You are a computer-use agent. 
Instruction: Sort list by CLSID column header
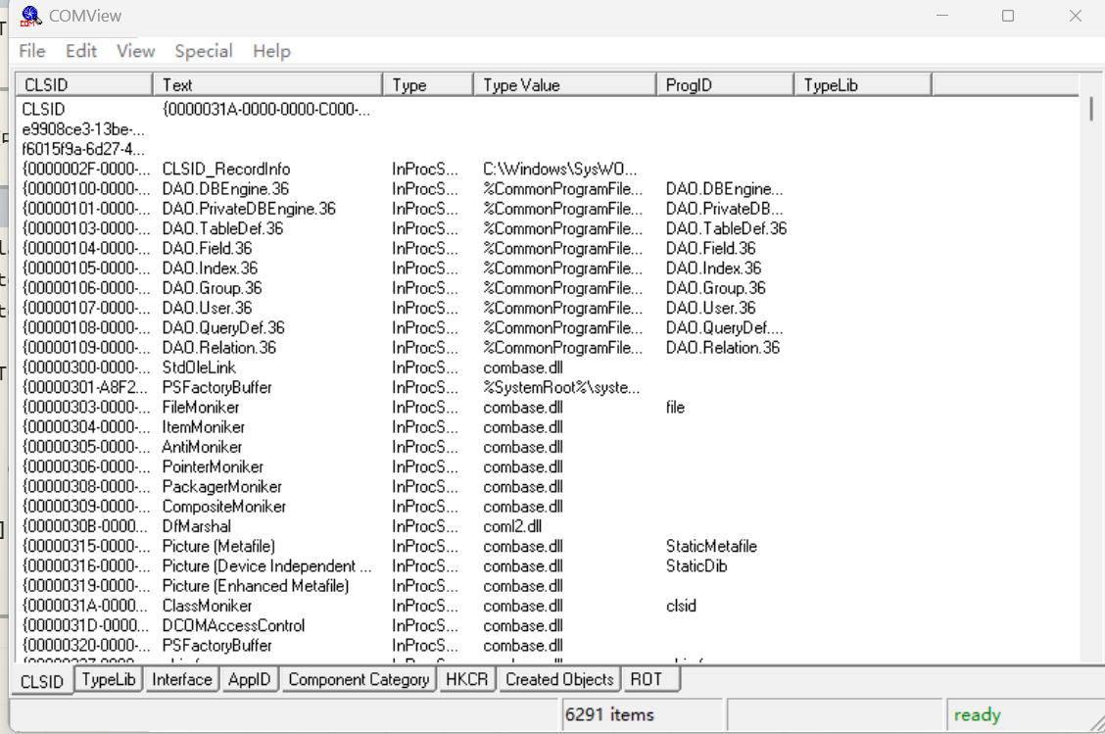point(83,85)
